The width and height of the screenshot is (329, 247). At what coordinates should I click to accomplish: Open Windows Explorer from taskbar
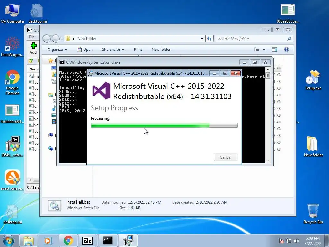coord(29,241)
